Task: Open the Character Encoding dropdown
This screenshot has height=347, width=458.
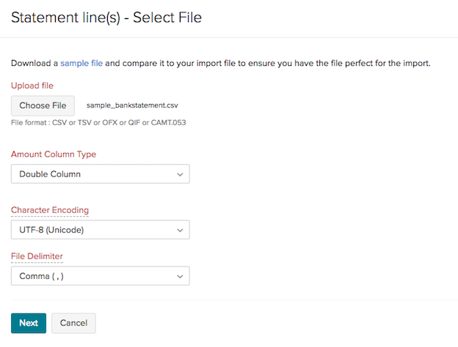Action: point(100,230)
